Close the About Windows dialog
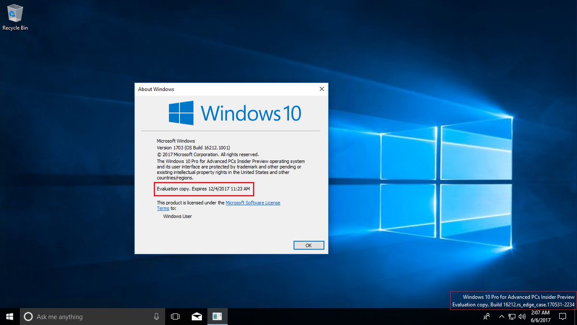The image size is (577, 325). point(322,89)
